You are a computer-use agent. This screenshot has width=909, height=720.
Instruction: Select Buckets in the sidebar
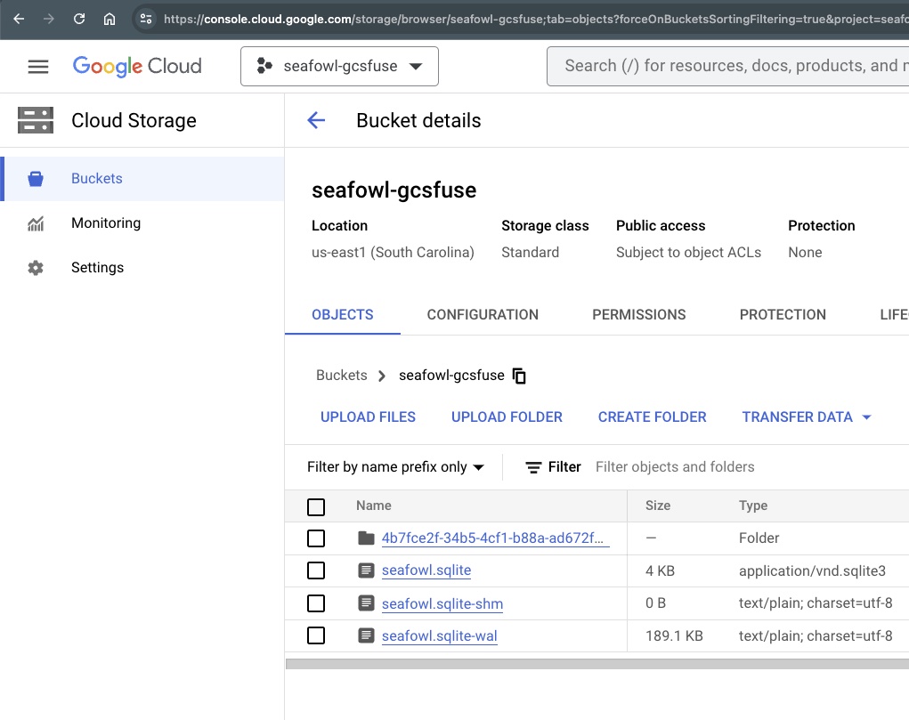click(x=142, y=179)
